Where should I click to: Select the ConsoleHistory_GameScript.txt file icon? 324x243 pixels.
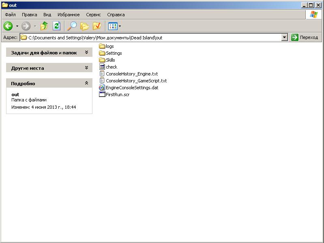tap(102, 80)
